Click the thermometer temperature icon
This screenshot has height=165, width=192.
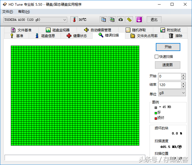(74, 20)
